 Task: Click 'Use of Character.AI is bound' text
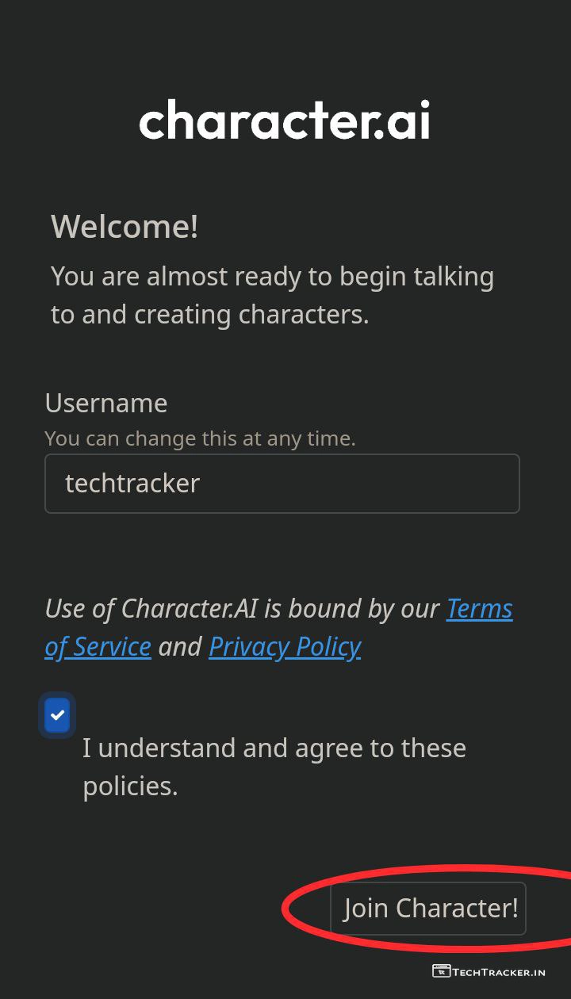pyautogui.click(x=242, y=609)
